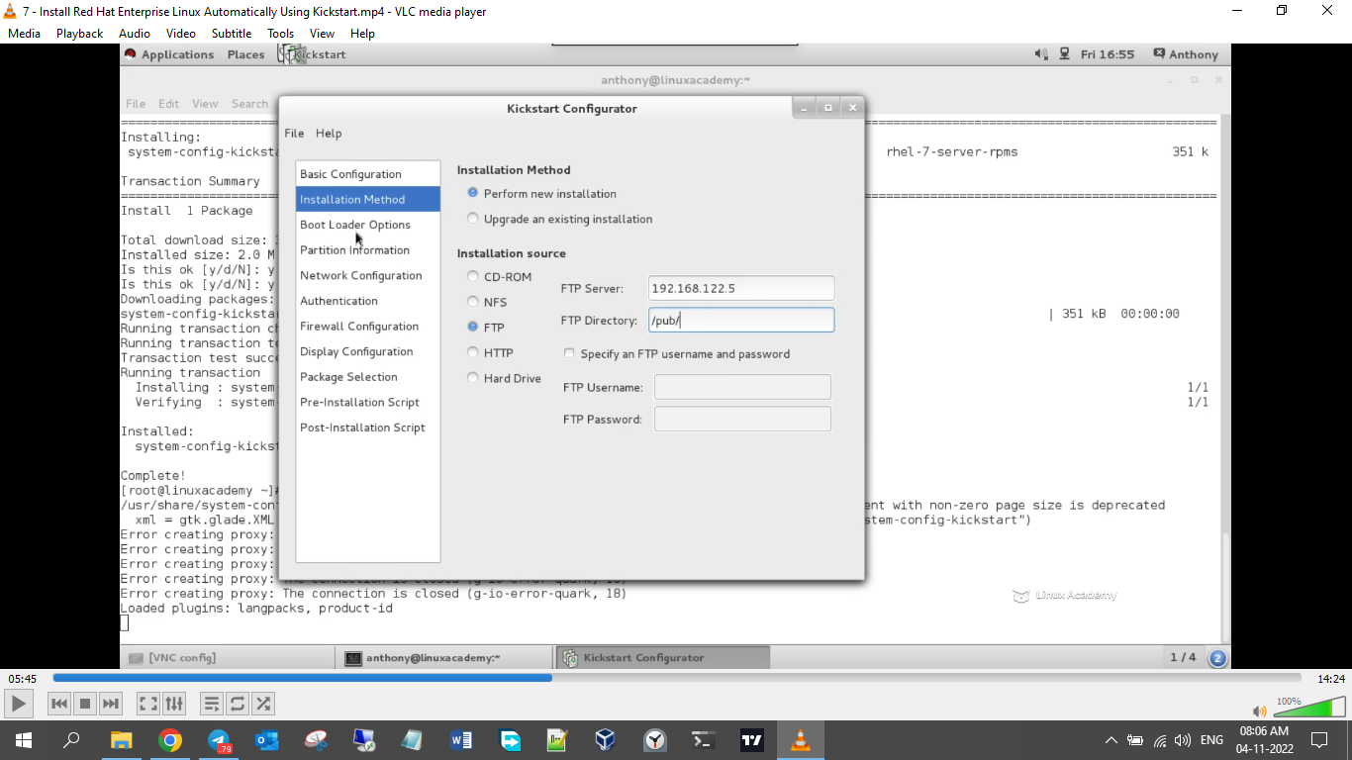The image size is (1352, 760).
Task: Toggle the VLC playlist view
Action: (212, 704)
